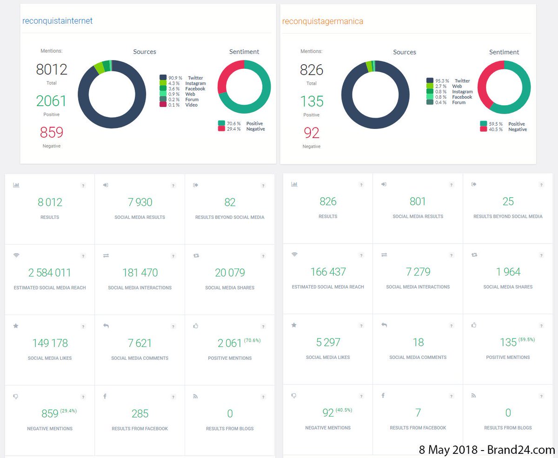Image resolution: width=558 pixels, height=458 pixels.
Task: Click the sign-out arrow icon on the 25 Results Beyond Social Media card
Action: coord(474,184)
